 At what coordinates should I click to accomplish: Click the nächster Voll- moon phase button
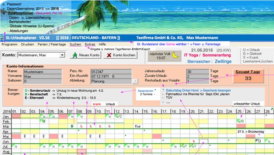164,56
